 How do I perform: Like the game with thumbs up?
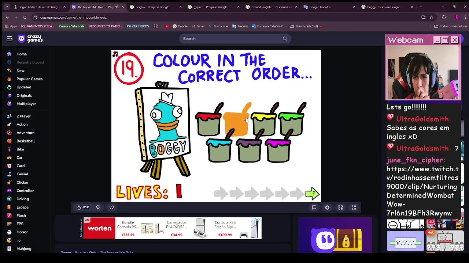82,207
